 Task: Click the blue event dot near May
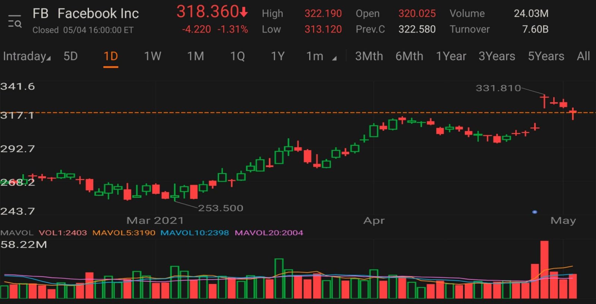coord(535,212)
